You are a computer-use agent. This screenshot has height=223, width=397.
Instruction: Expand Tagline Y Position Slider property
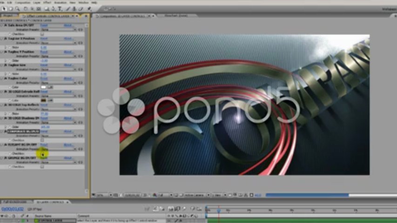tap(6, 61)
